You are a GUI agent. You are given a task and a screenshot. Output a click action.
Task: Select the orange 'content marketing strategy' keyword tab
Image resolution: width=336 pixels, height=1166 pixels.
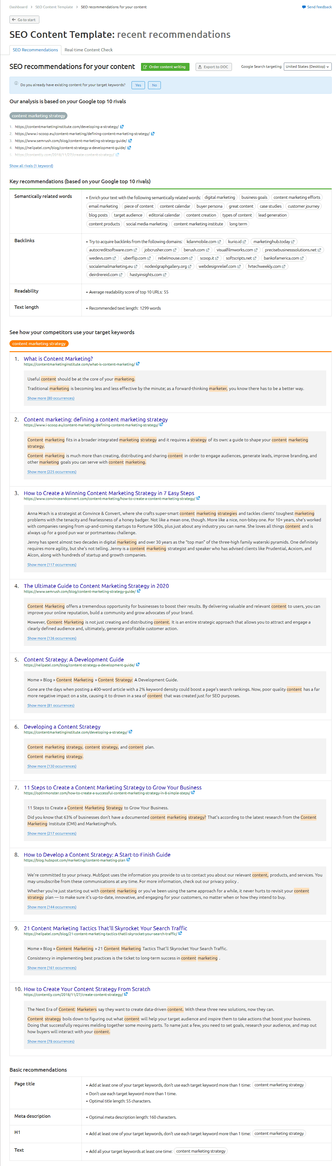coord(39,344)
